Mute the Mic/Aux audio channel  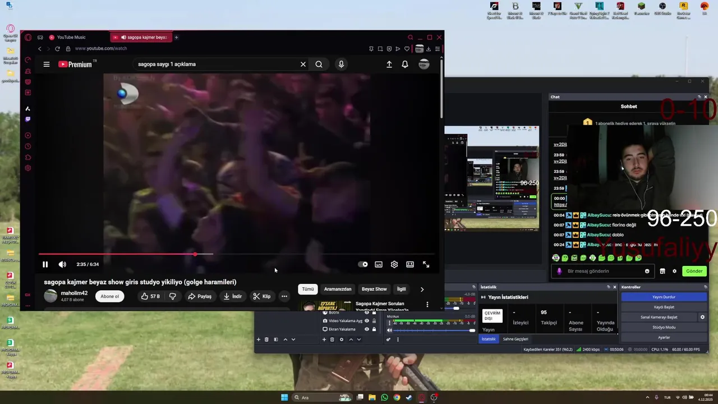click(x=389, y=330)
